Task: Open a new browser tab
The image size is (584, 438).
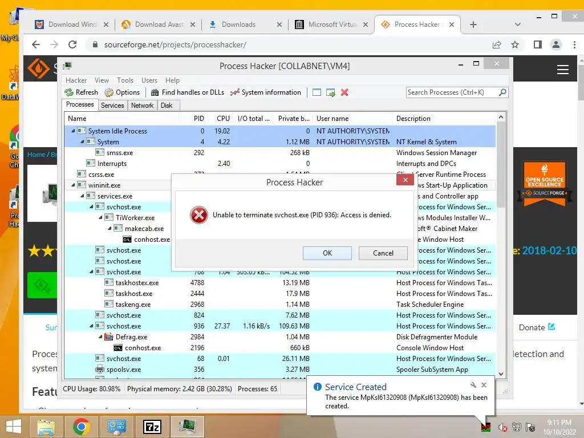Action: [473, 25]
